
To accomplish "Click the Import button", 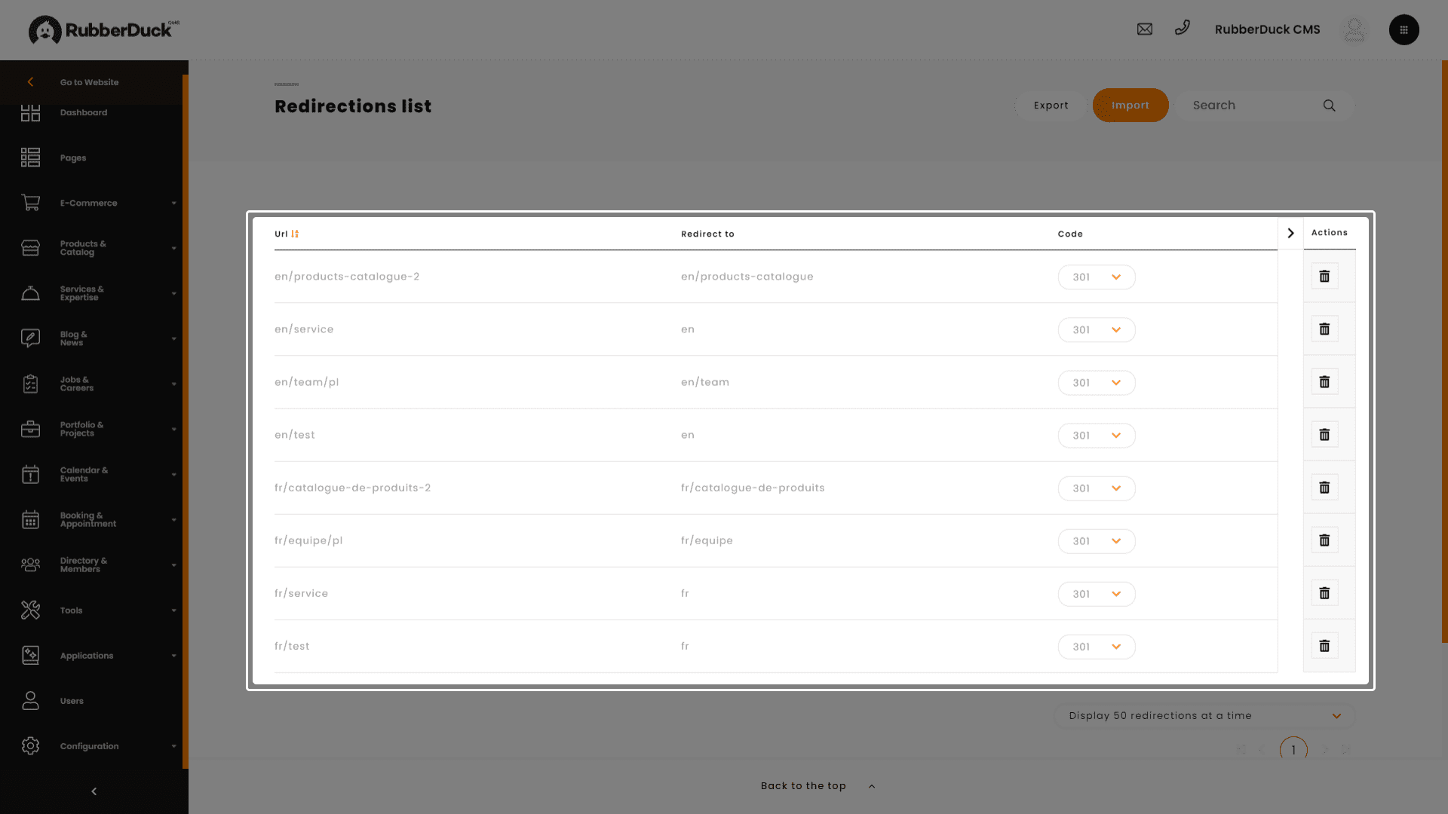I will point(1130,106).
